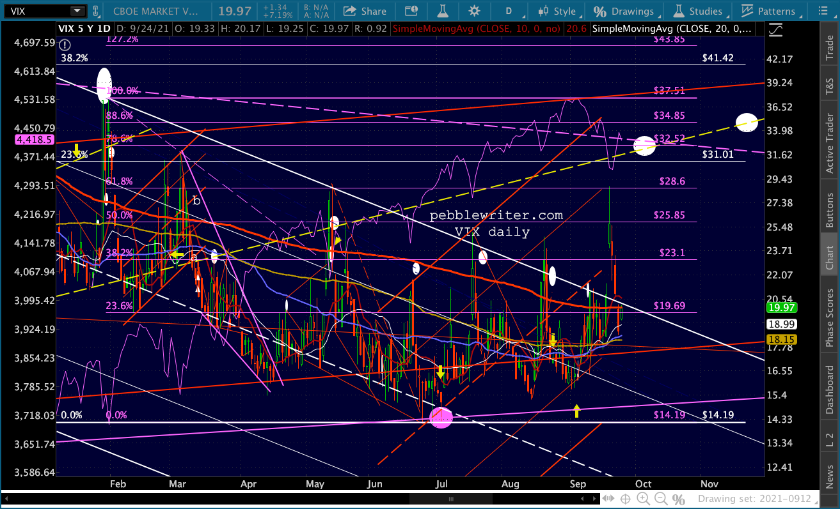
Task: Open chart settings gear icon
Action: pyautogui.click(x=474, y=11)
